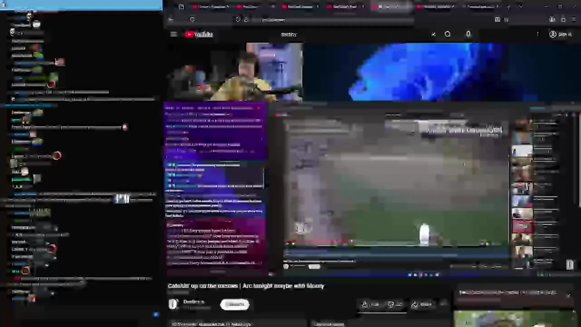The image size is (581, 327).
Task: Open the browser application menu icon
Action: 574,20
